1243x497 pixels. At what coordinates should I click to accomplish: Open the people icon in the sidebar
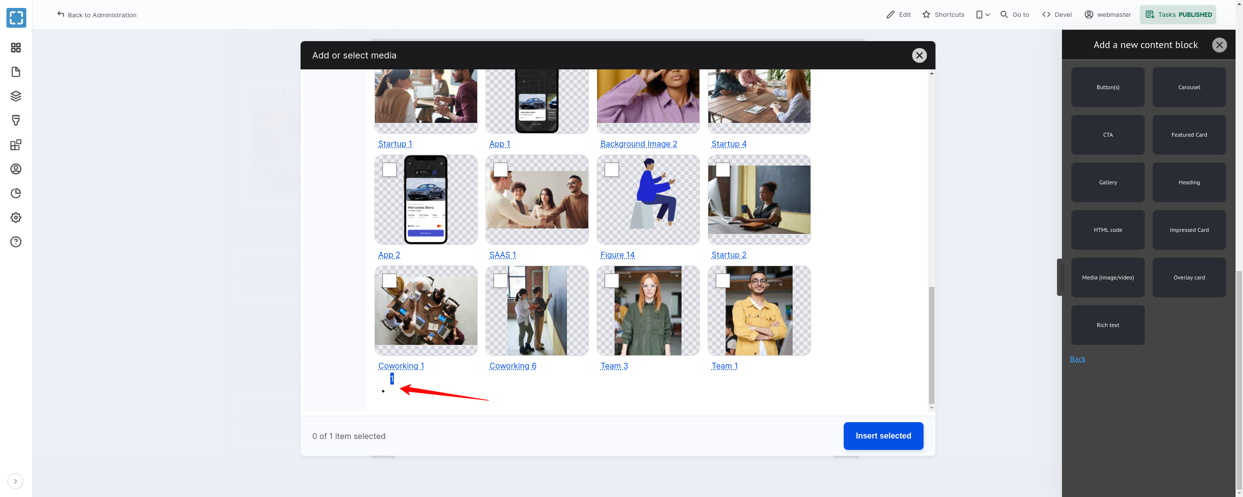tap(16, 169)
